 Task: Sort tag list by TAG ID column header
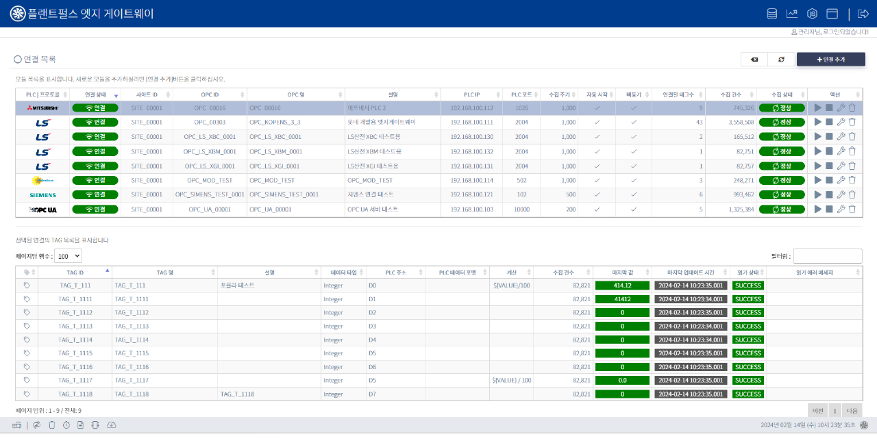[75, 272]
